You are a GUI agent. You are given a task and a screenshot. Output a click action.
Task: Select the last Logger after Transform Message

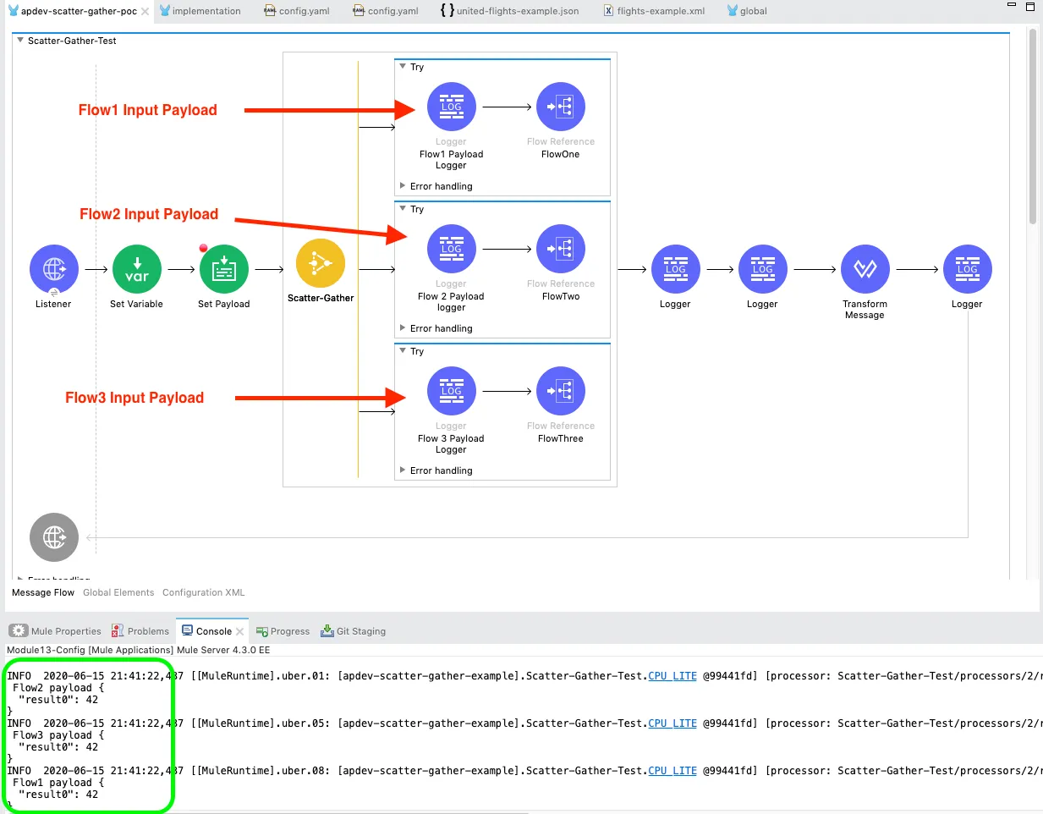point(968,269)
